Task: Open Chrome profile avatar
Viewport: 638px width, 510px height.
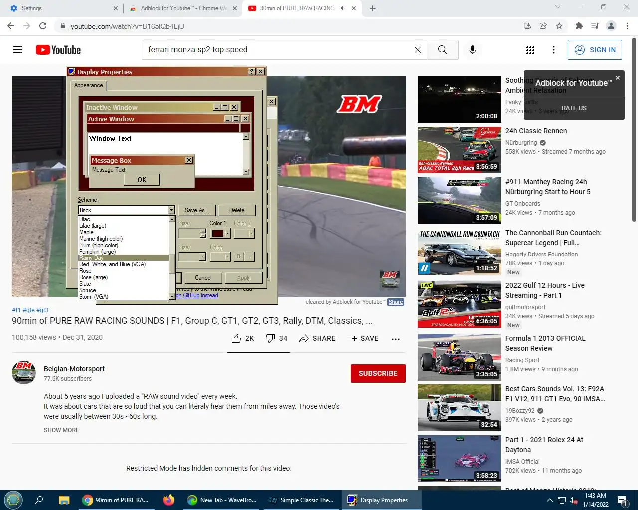Action: tap(611, 26)
